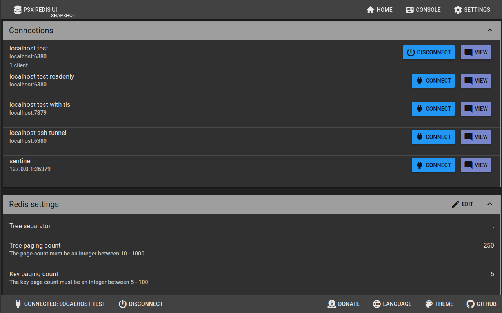The image size is (502, 313).
Task: Collapse the Connections panel
Action: 489,31
